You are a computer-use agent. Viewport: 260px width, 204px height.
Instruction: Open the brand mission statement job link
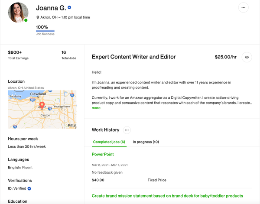click(x=167, y=196)
